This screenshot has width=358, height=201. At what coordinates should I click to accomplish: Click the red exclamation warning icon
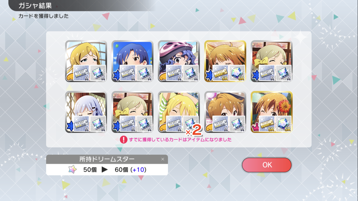[123, 139]
